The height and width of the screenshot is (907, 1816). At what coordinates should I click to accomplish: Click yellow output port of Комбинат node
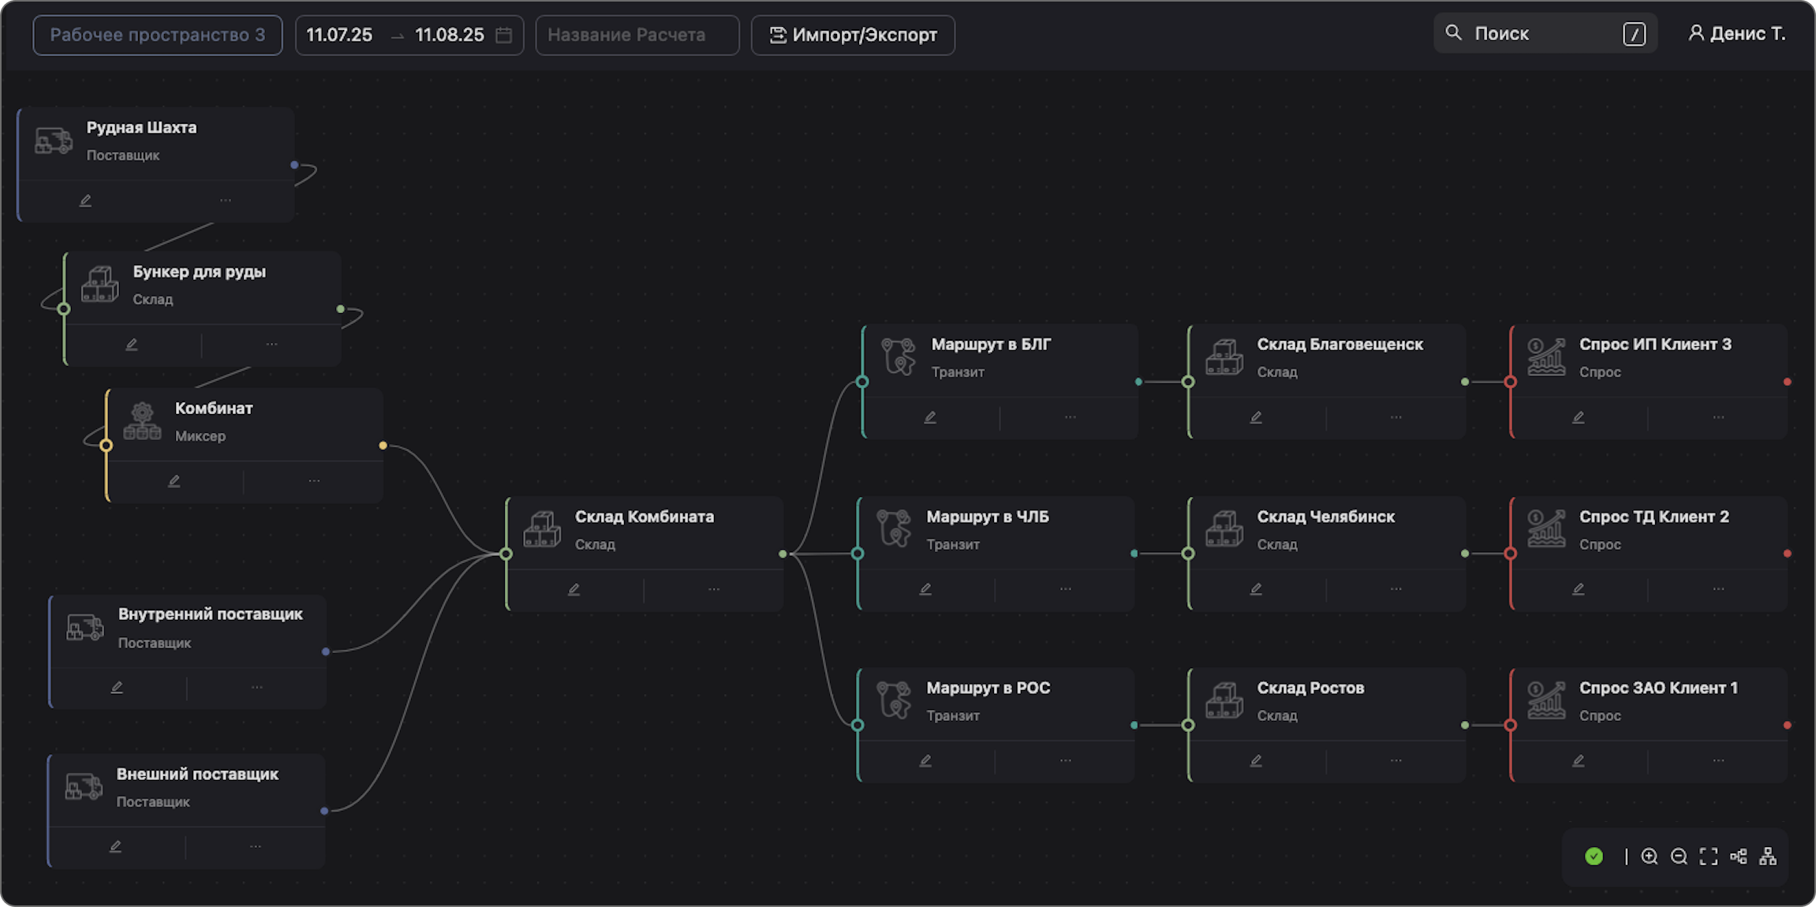383,446
